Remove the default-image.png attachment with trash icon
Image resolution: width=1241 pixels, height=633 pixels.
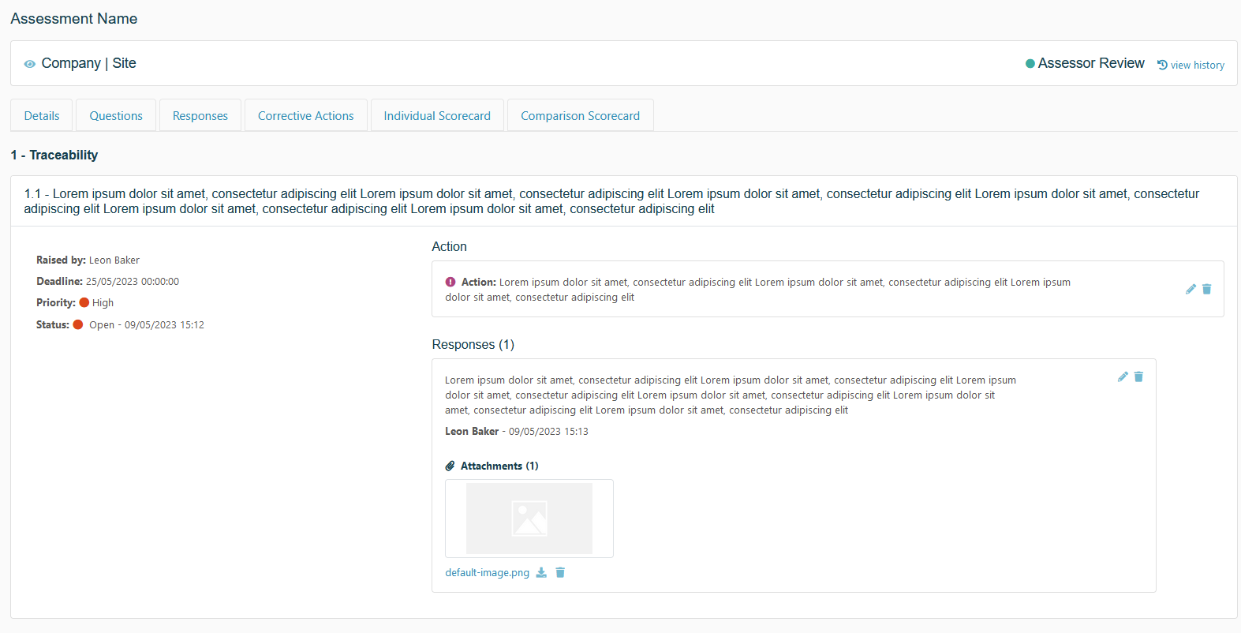pyautogui.click(x=560, y=573)
